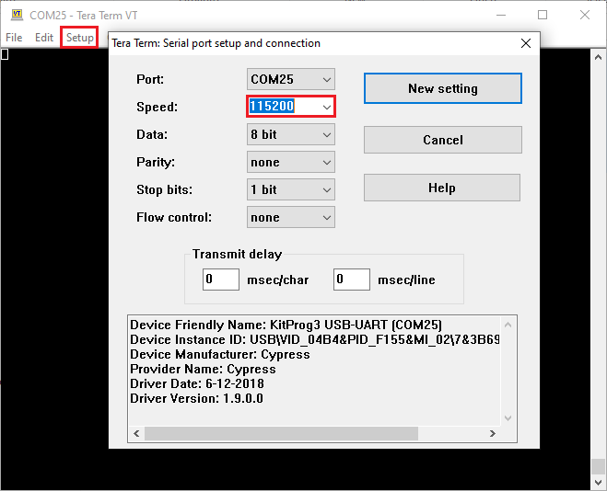
Task: Click the New setting button
Action: tap(442, 89)
